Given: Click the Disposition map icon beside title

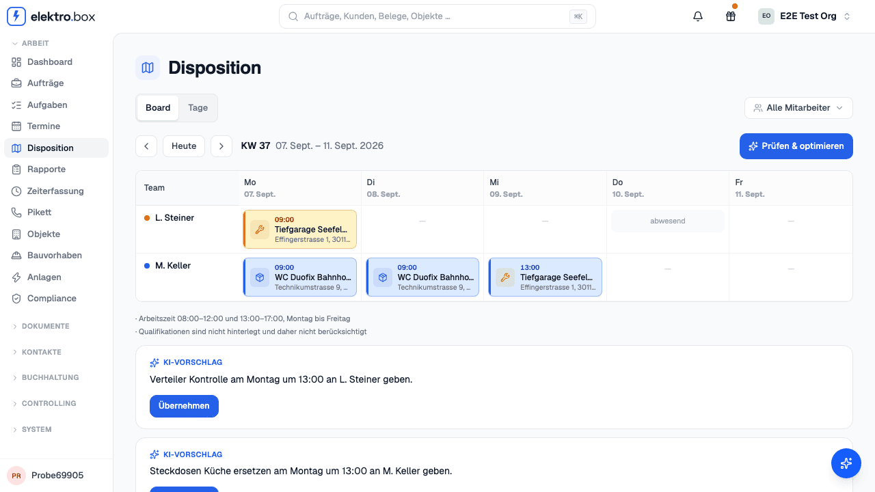Looking at the screenshot, I should pyautogui.click(x=148, y=68).
